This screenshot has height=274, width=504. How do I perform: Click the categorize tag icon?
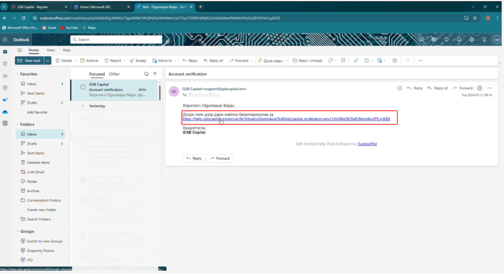331,61
